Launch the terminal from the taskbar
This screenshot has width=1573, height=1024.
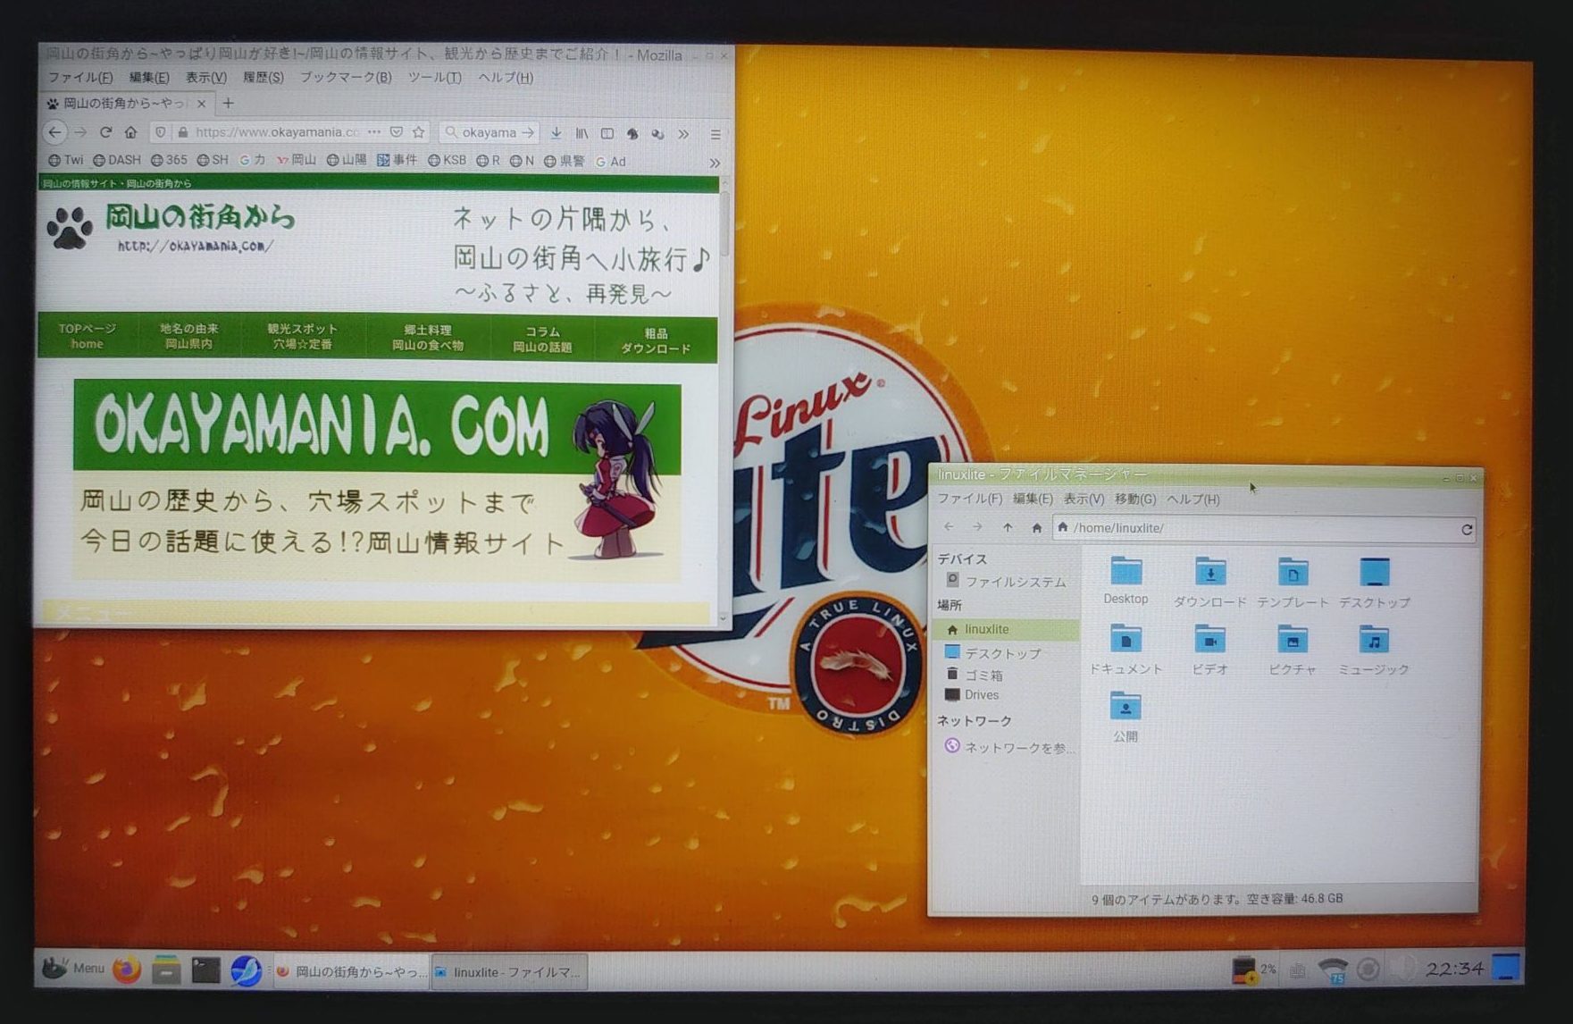[205, 970]
